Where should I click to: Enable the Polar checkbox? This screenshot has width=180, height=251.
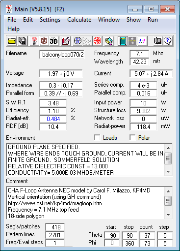[132, 137]
